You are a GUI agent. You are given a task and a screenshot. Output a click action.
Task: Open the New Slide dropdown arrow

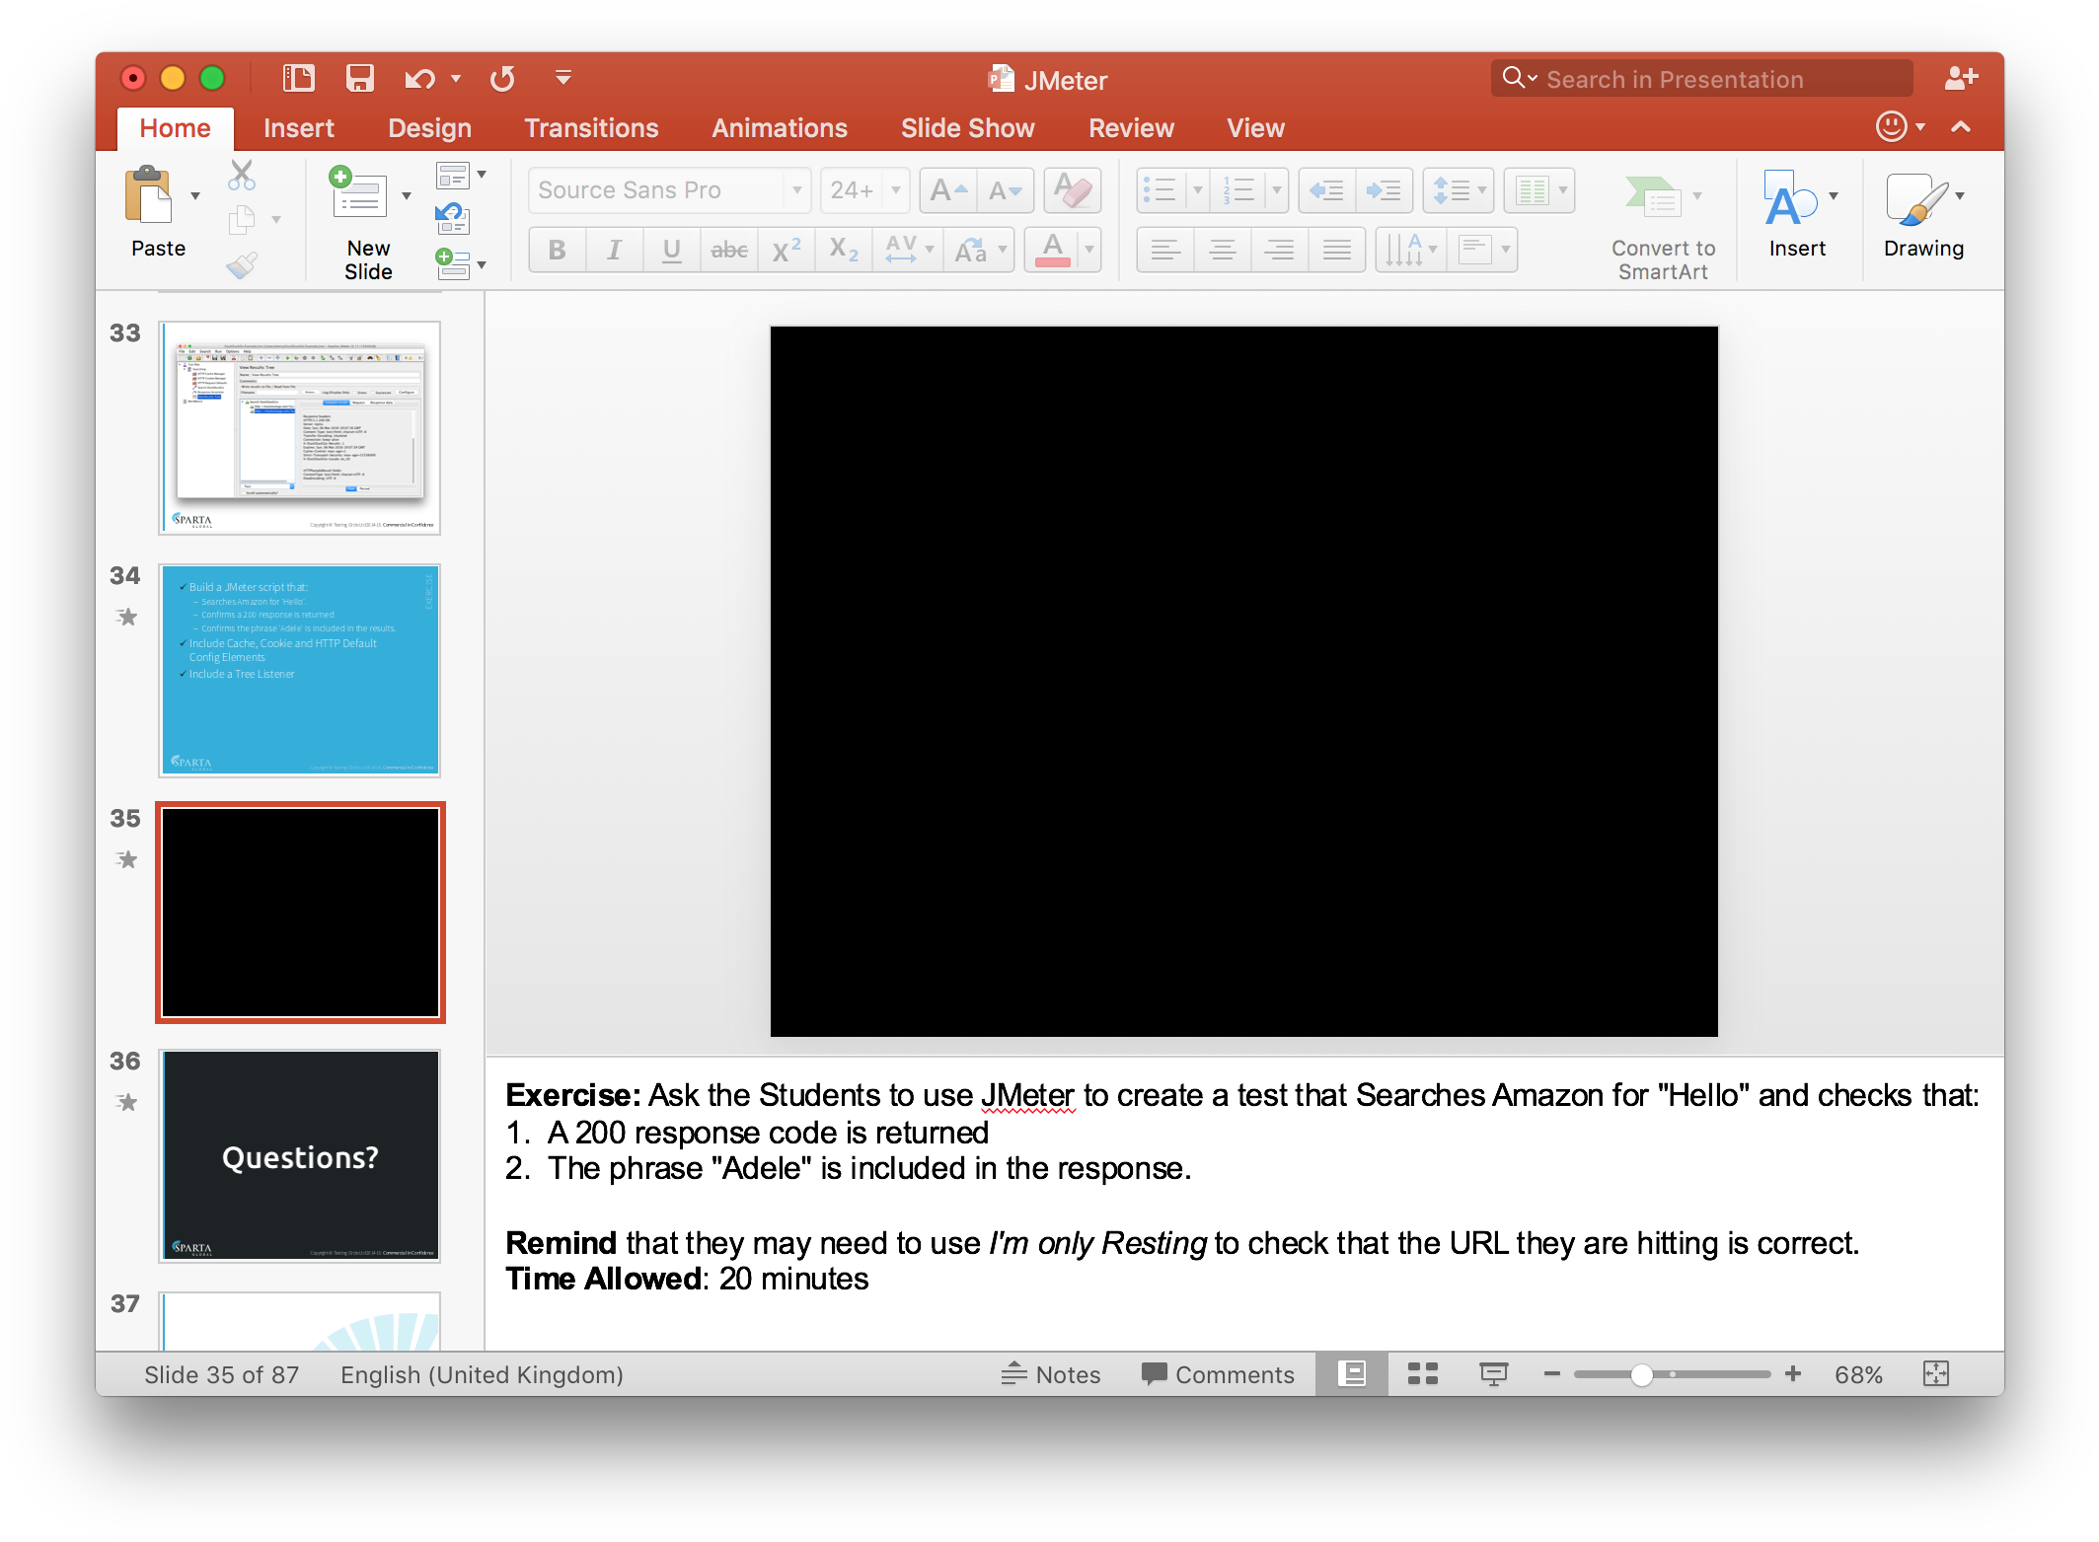click(407, 195)
